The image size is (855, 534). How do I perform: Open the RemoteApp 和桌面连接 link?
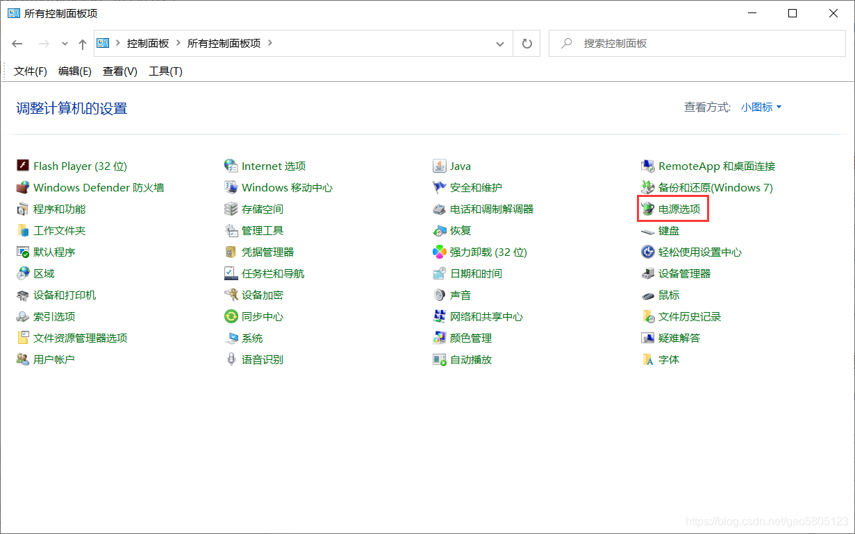[x=717, y=166]
